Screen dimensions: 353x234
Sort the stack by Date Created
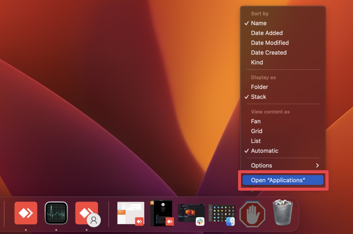pyautogui.click(x=269, y=53)
